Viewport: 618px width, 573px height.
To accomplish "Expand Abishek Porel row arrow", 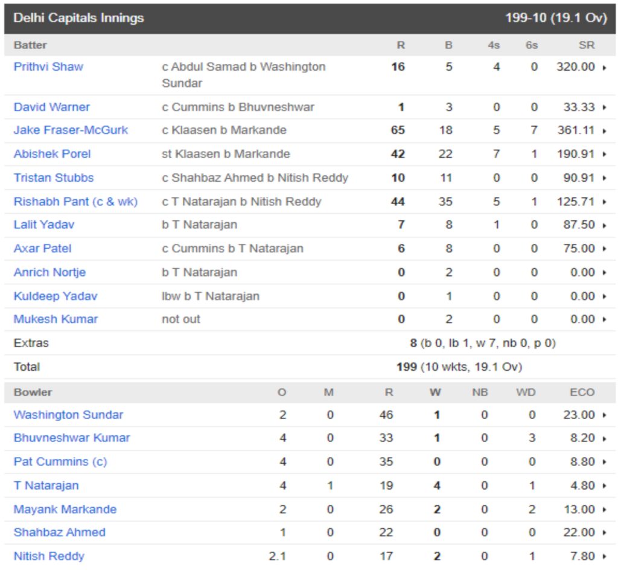I will click(x=605, y=155).
